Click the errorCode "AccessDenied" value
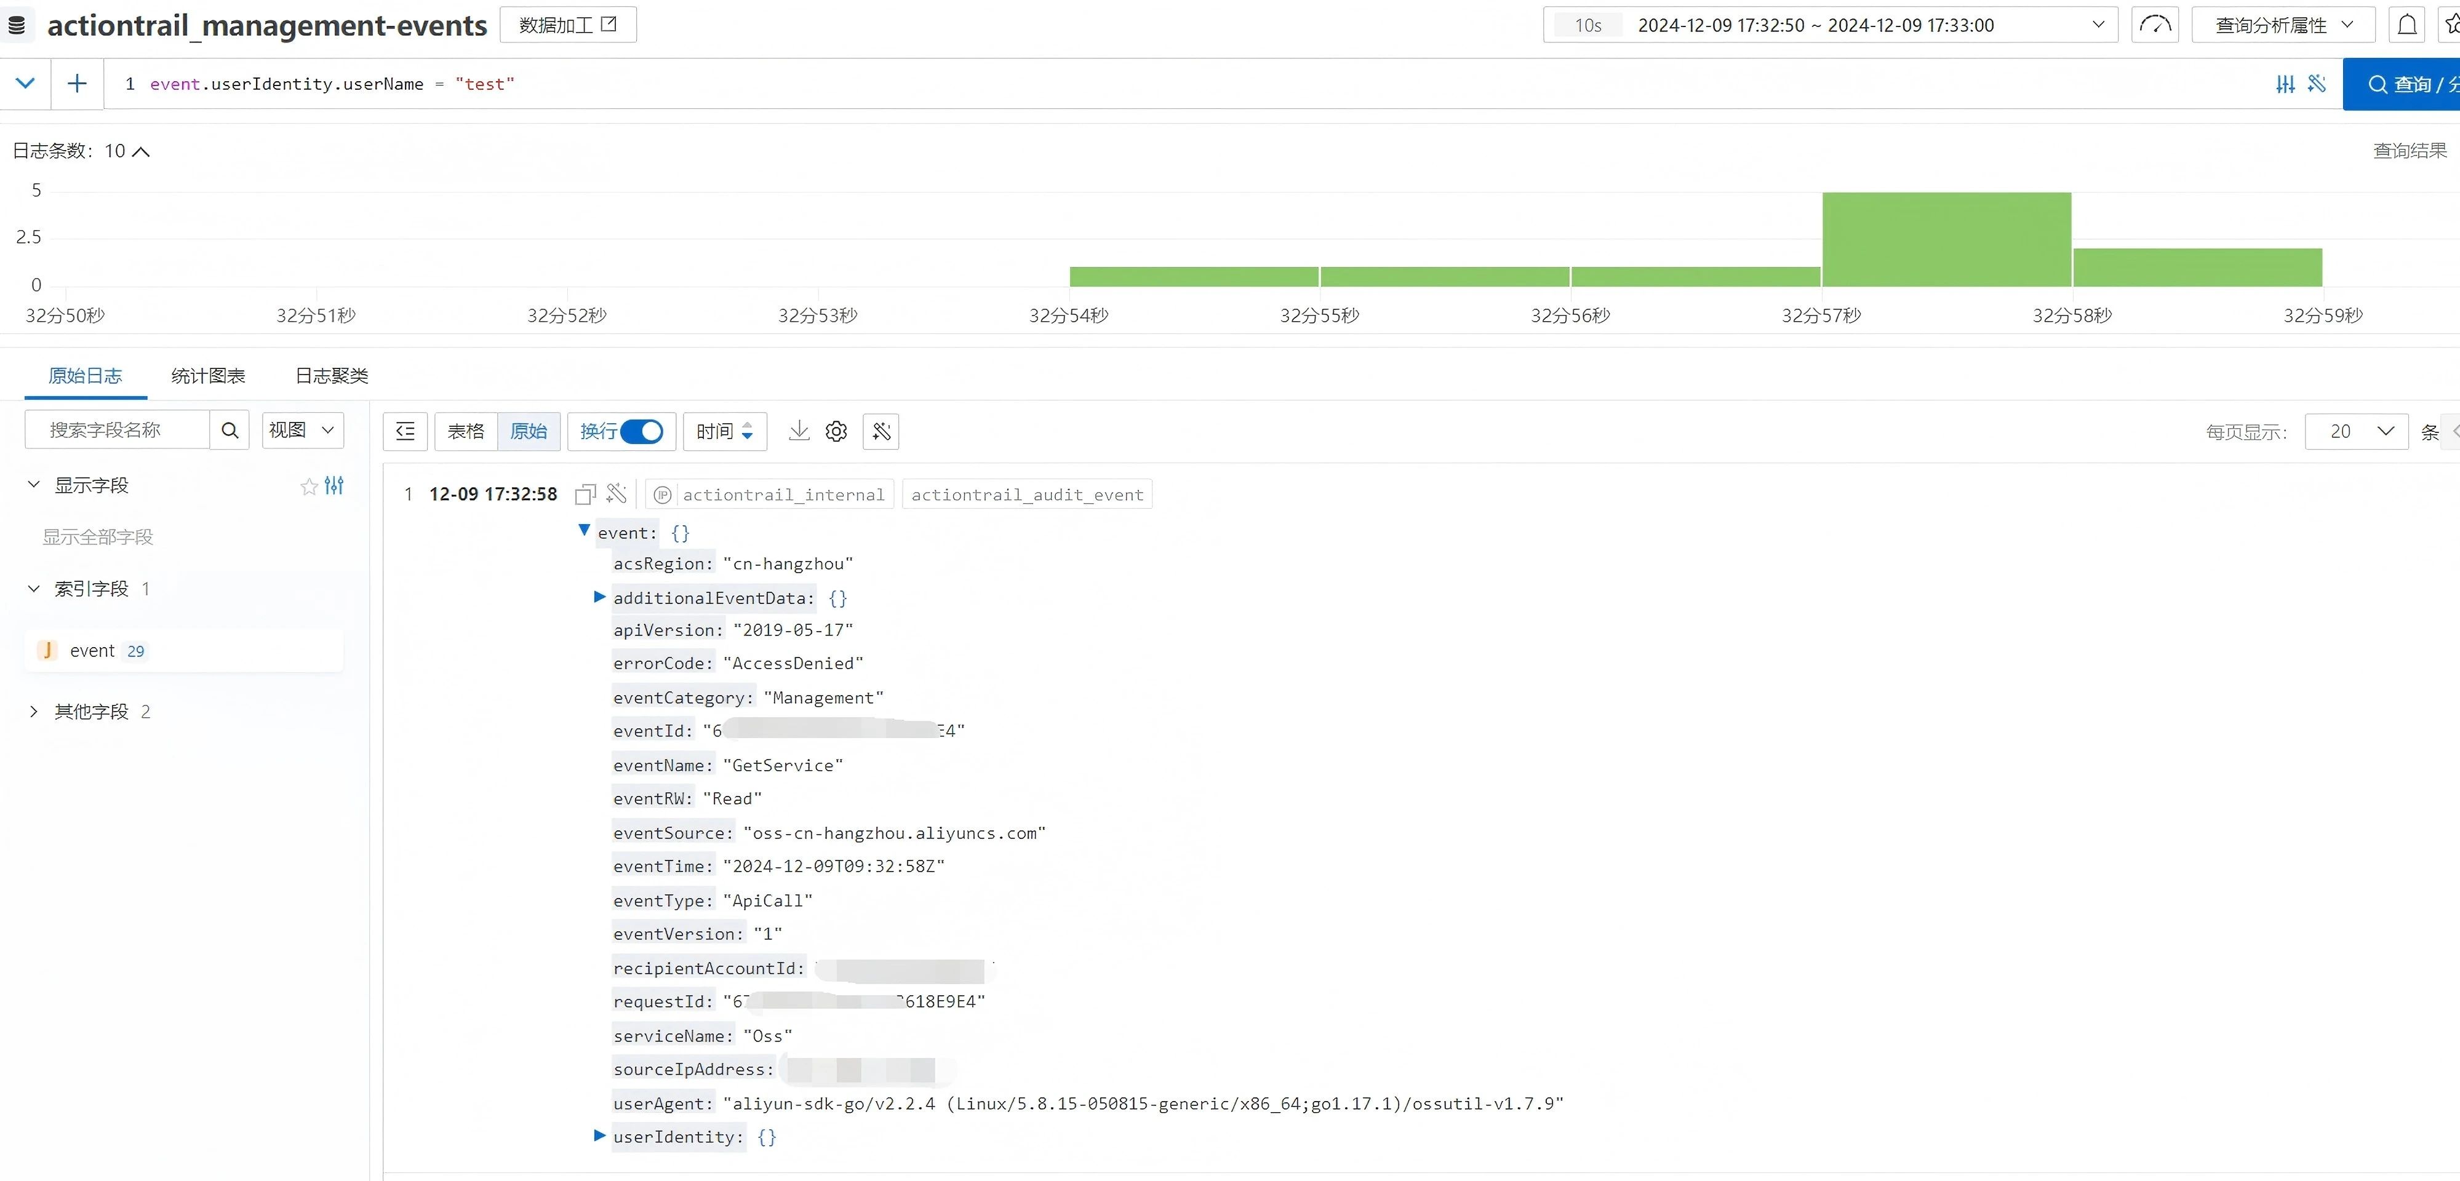The width and height of the screenshot is (2460, 1181). click(x=793, y=664)
